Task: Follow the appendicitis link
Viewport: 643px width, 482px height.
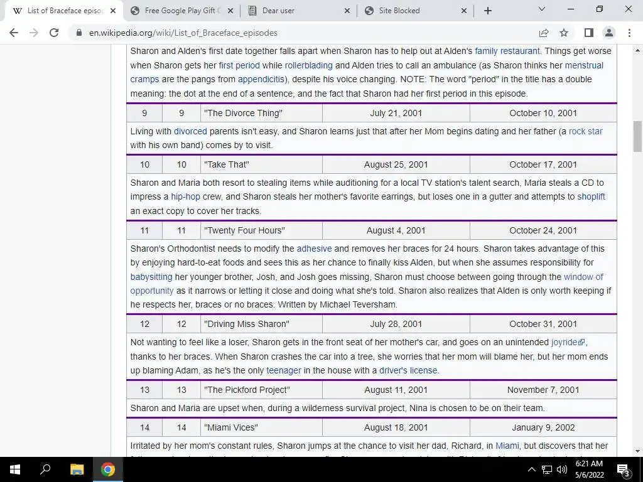Action: click(x=261, y=79)
